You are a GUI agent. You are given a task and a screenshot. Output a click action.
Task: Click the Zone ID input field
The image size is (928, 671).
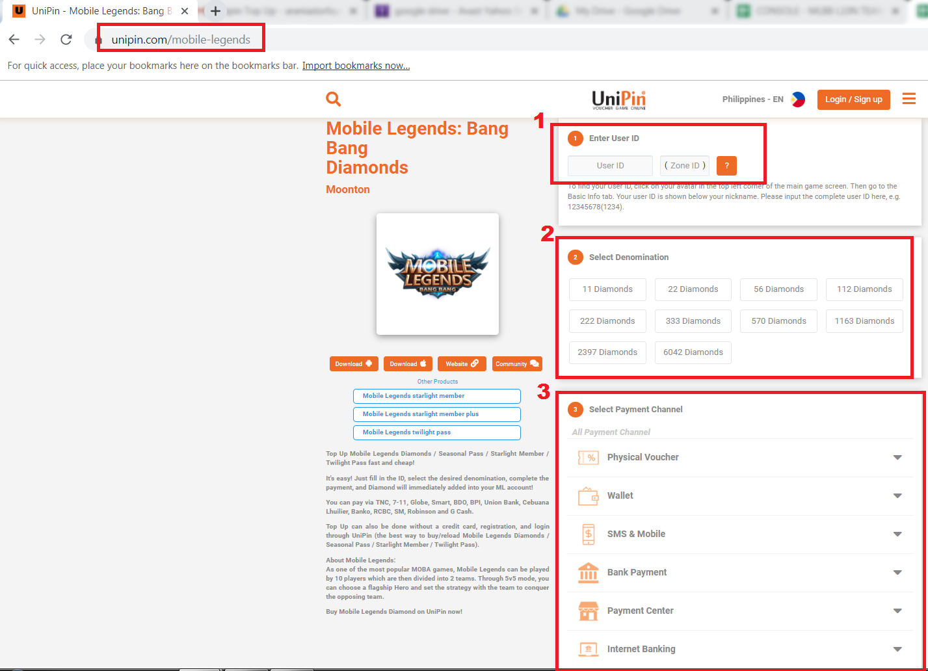coord(685,166)
